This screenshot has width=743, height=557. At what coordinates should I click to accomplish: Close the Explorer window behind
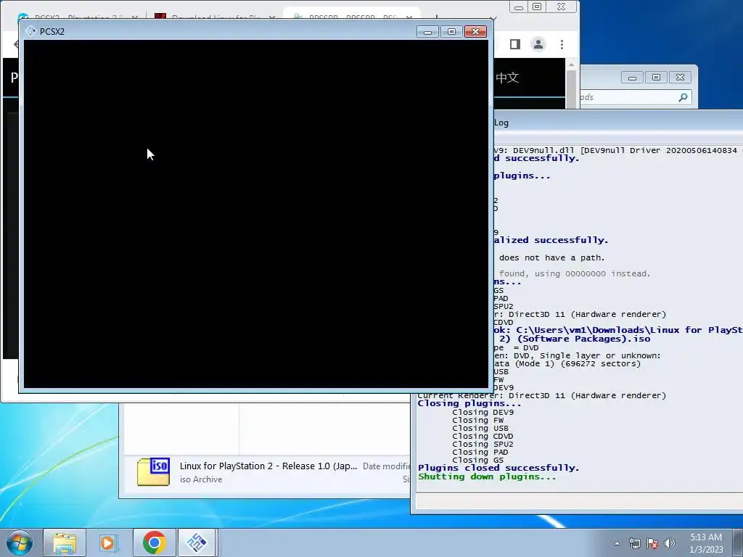tap(680, 78)
